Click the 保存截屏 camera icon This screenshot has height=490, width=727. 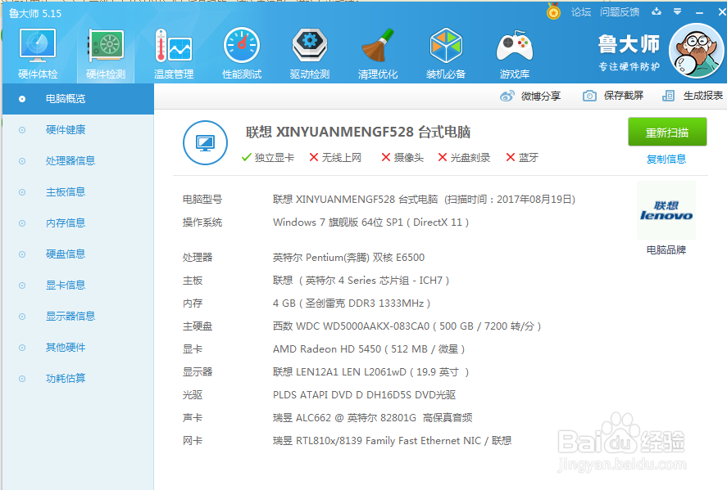[589, 96]
